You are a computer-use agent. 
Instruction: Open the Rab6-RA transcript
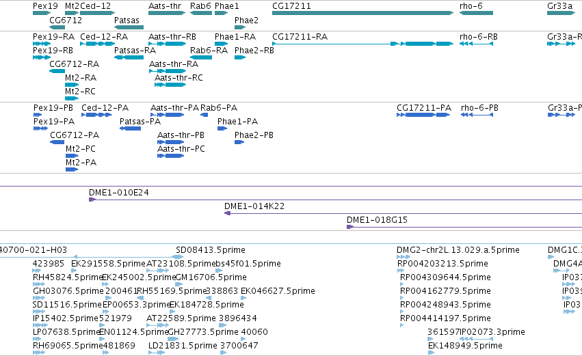[201, 57]
